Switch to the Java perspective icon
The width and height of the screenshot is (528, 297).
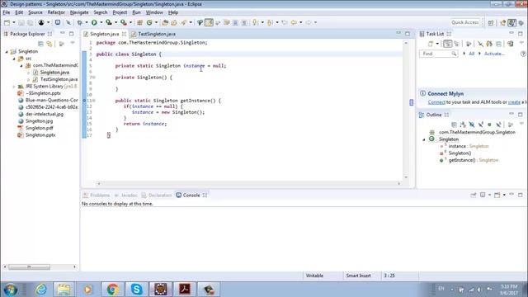click(x=511, y=22)
